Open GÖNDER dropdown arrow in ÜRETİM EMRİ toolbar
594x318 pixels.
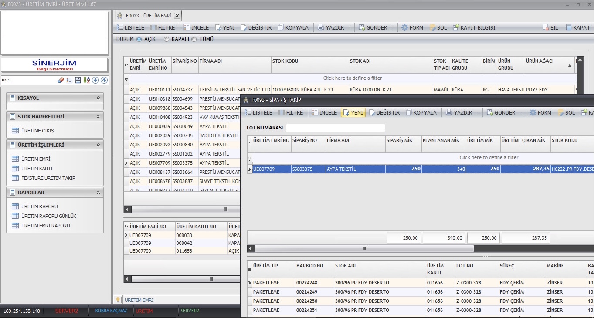coord(393,27)
